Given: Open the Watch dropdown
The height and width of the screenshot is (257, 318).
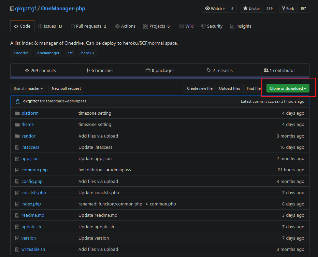Looking at the screenshot, I should (x=215, y=9).
